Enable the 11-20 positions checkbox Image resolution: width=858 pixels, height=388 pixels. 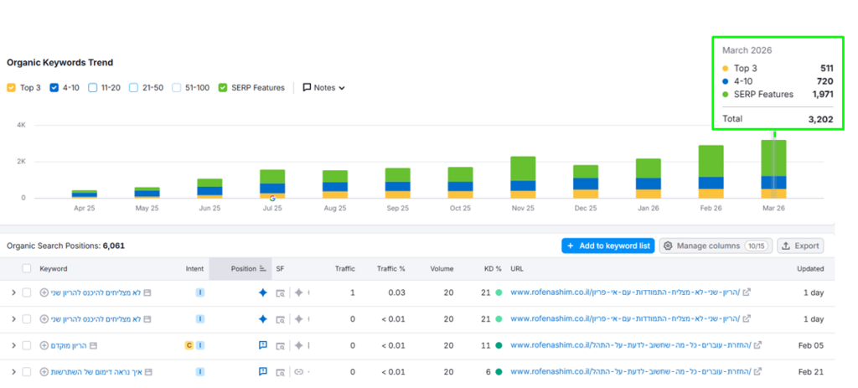(x=92, y=87)
